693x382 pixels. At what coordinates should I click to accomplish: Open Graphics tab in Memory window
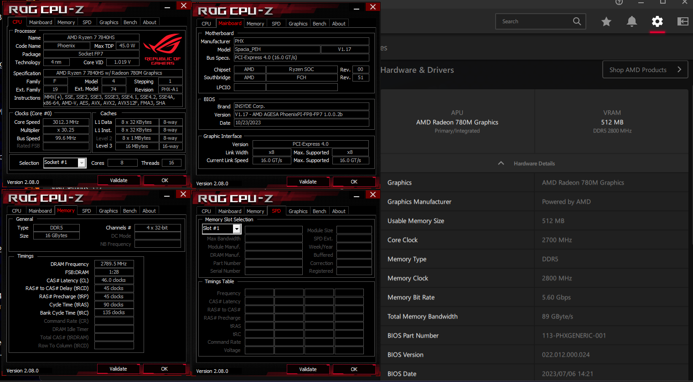click(109, 211)
